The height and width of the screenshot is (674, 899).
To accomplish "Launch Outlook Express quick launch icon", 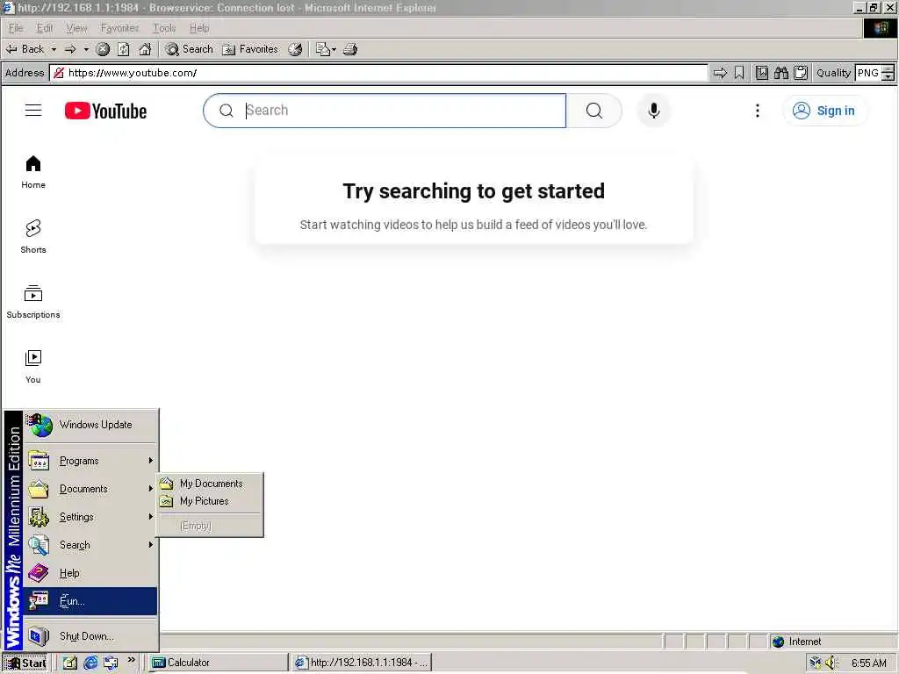I will (x=110, y=663).
